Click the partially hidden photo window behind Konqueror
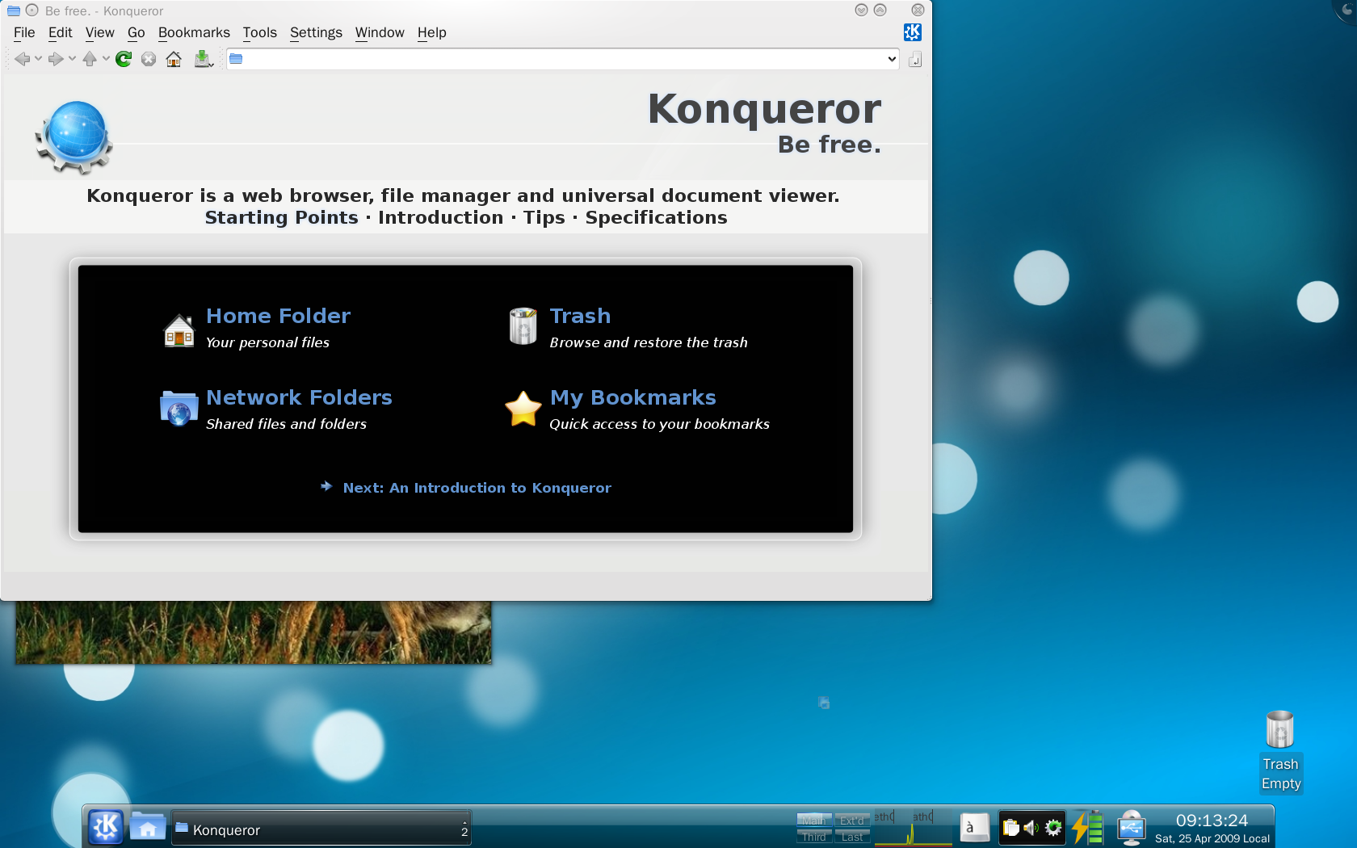Screen dimensions: 1357x848 tap(253, 632)
